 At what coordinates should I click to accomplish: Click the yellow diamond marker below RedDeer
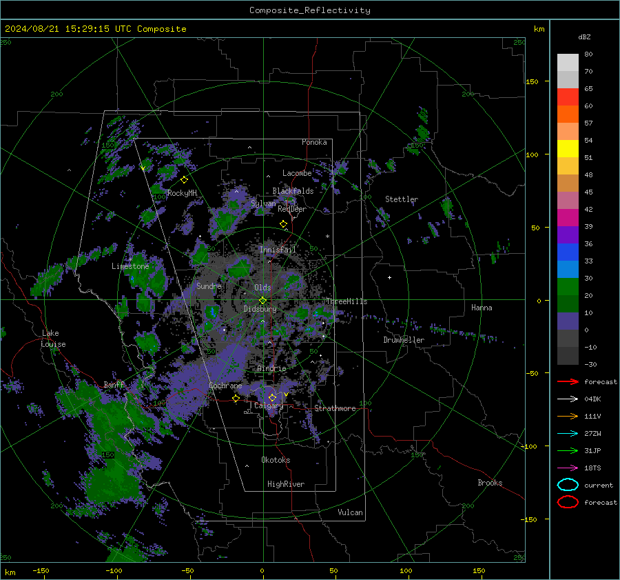click(283, 224)
